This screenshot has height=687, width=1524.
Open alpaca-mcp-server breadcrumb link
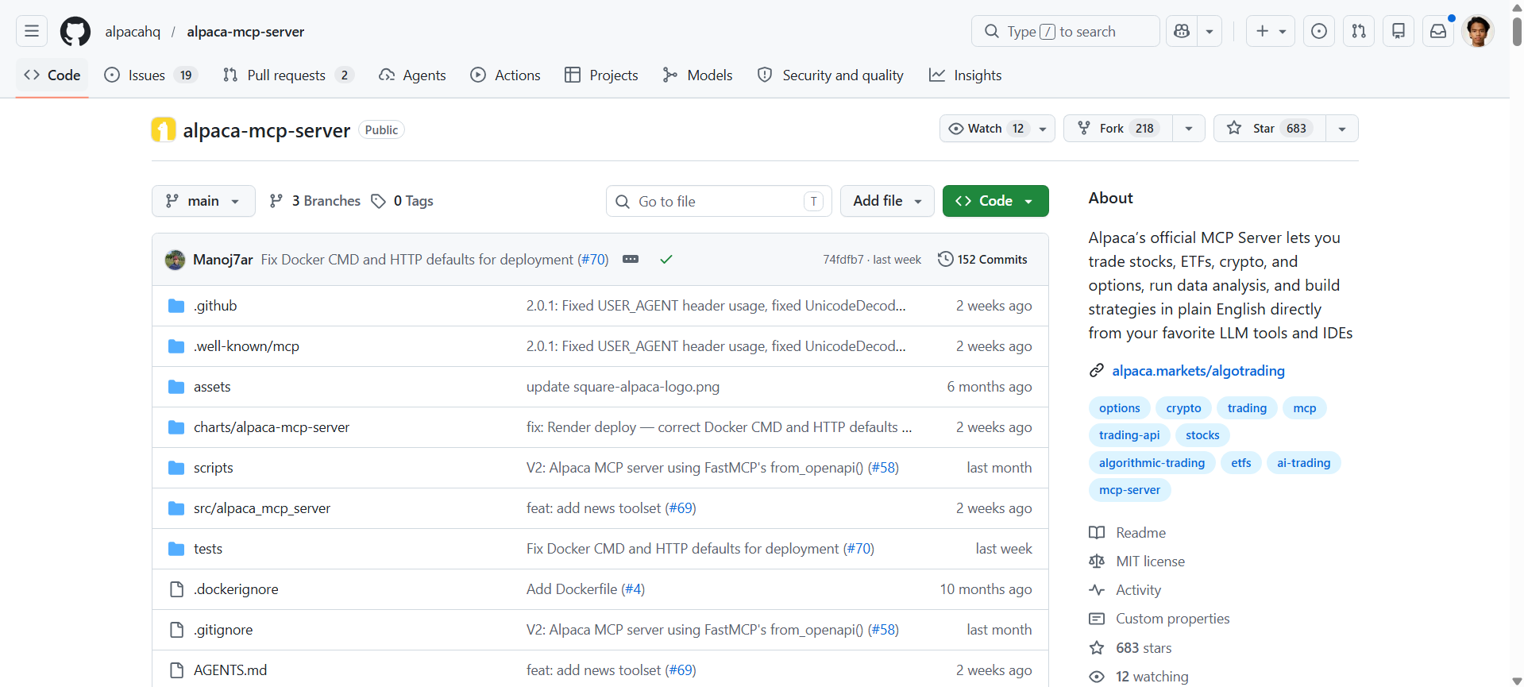(x=245, y=32)
